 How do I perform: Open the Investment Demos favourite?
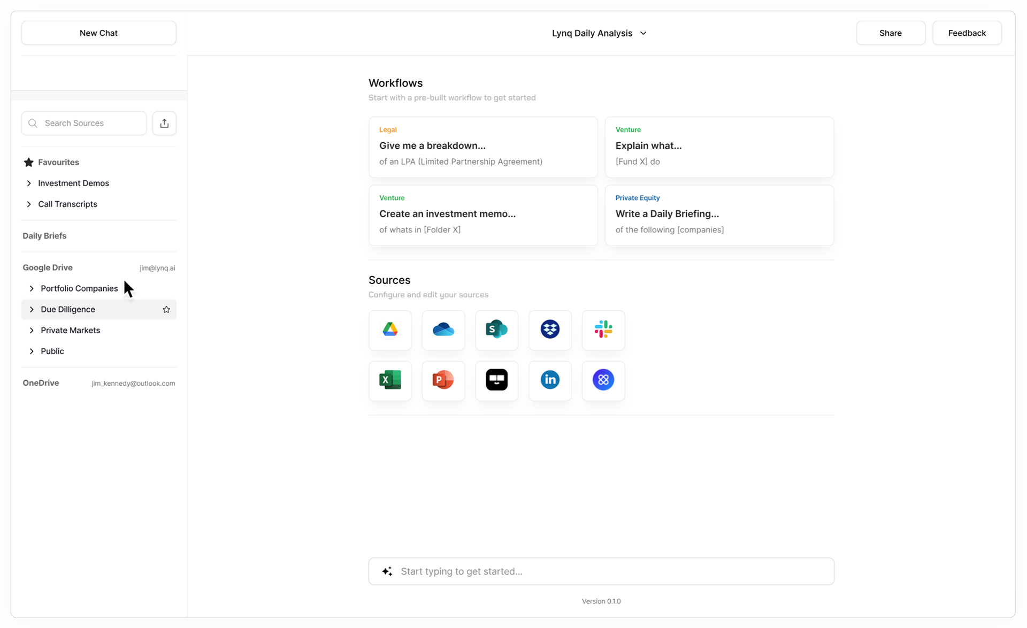(73, 183)
